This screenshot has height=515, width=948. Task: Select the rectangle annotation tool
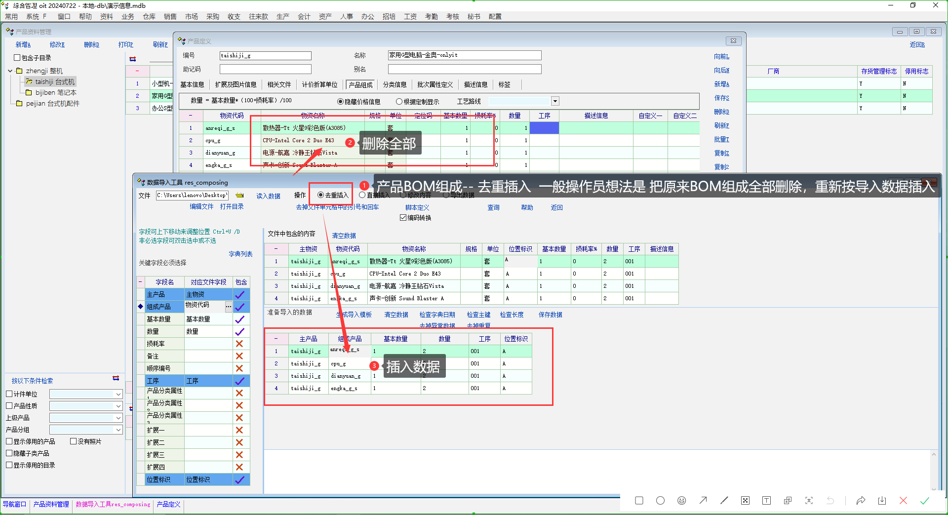pyautogui.click(x=639, y=501)
